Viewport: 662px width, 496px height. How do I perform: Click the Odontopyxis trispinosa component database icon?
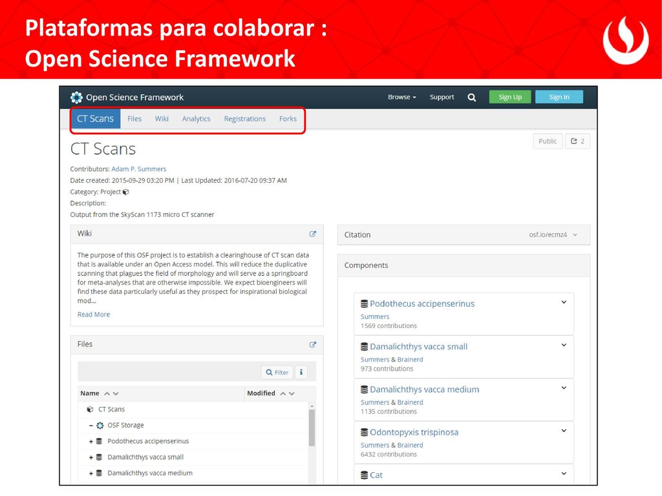point(365,432)
